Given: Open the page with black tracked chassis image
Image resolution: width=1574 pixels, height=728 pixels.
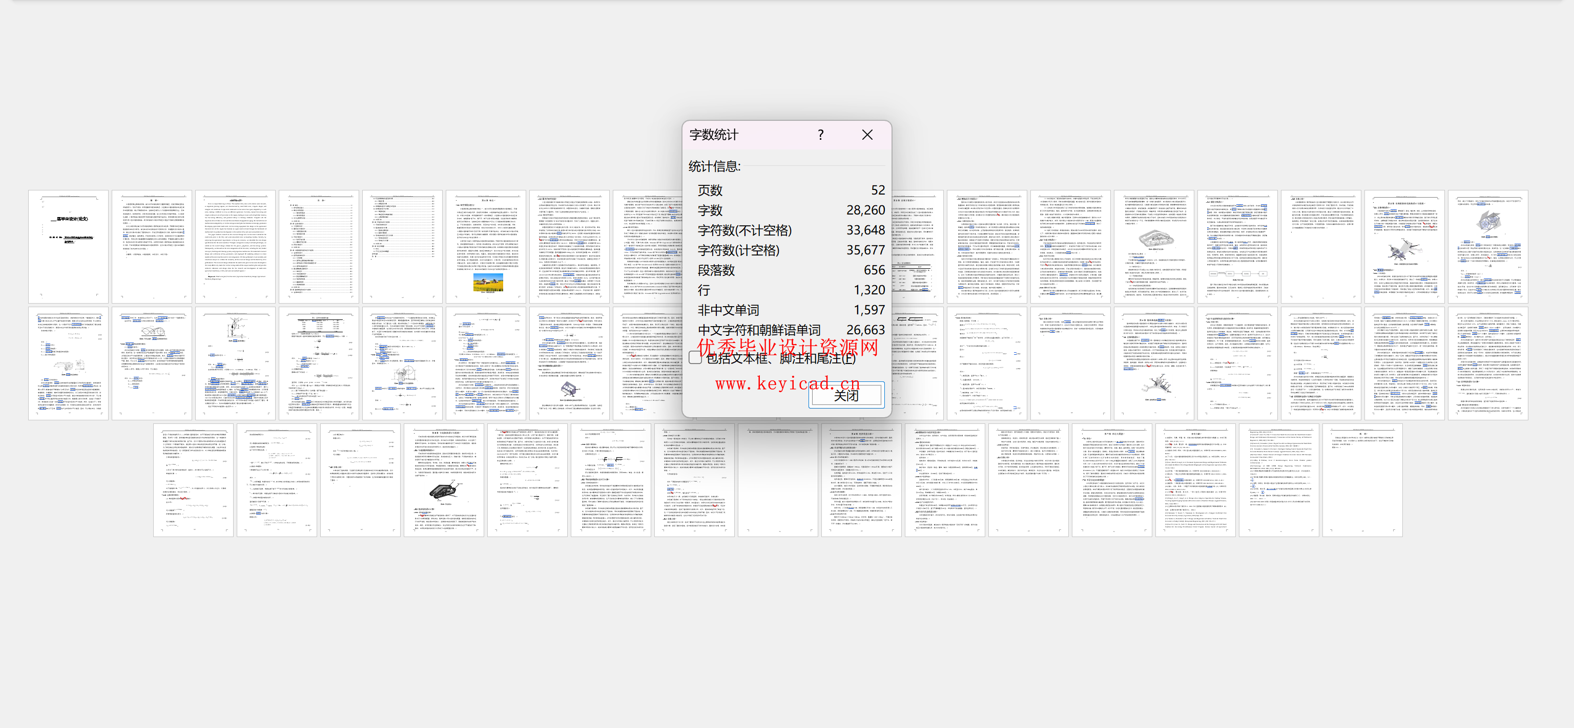Looking at the screenshot, I should pos(444,481).
